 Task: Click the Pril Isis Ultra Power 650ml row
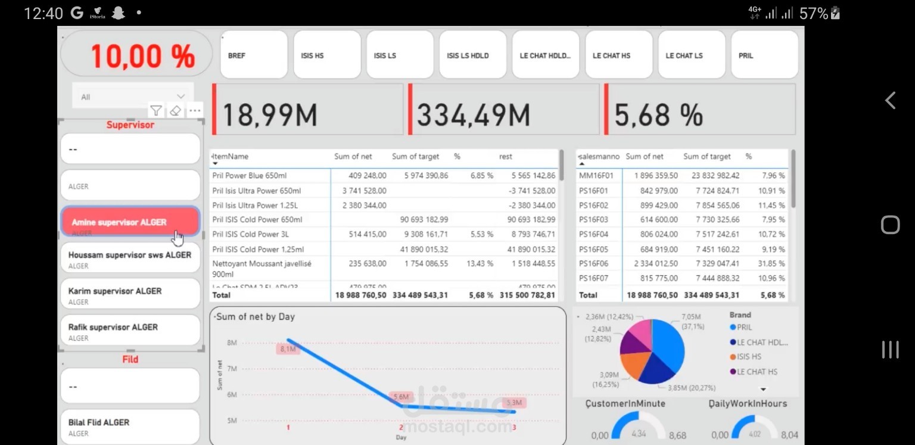[x=384, y=191]
